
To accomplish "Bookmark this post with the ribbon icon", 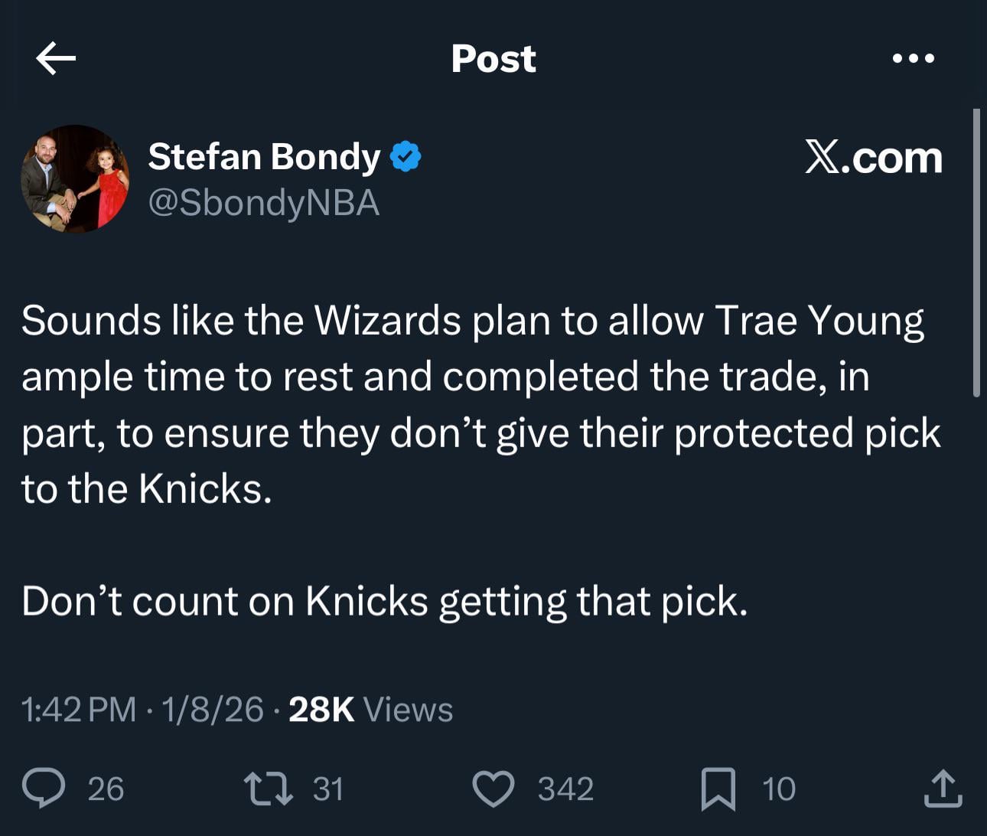I will point(718,789).
